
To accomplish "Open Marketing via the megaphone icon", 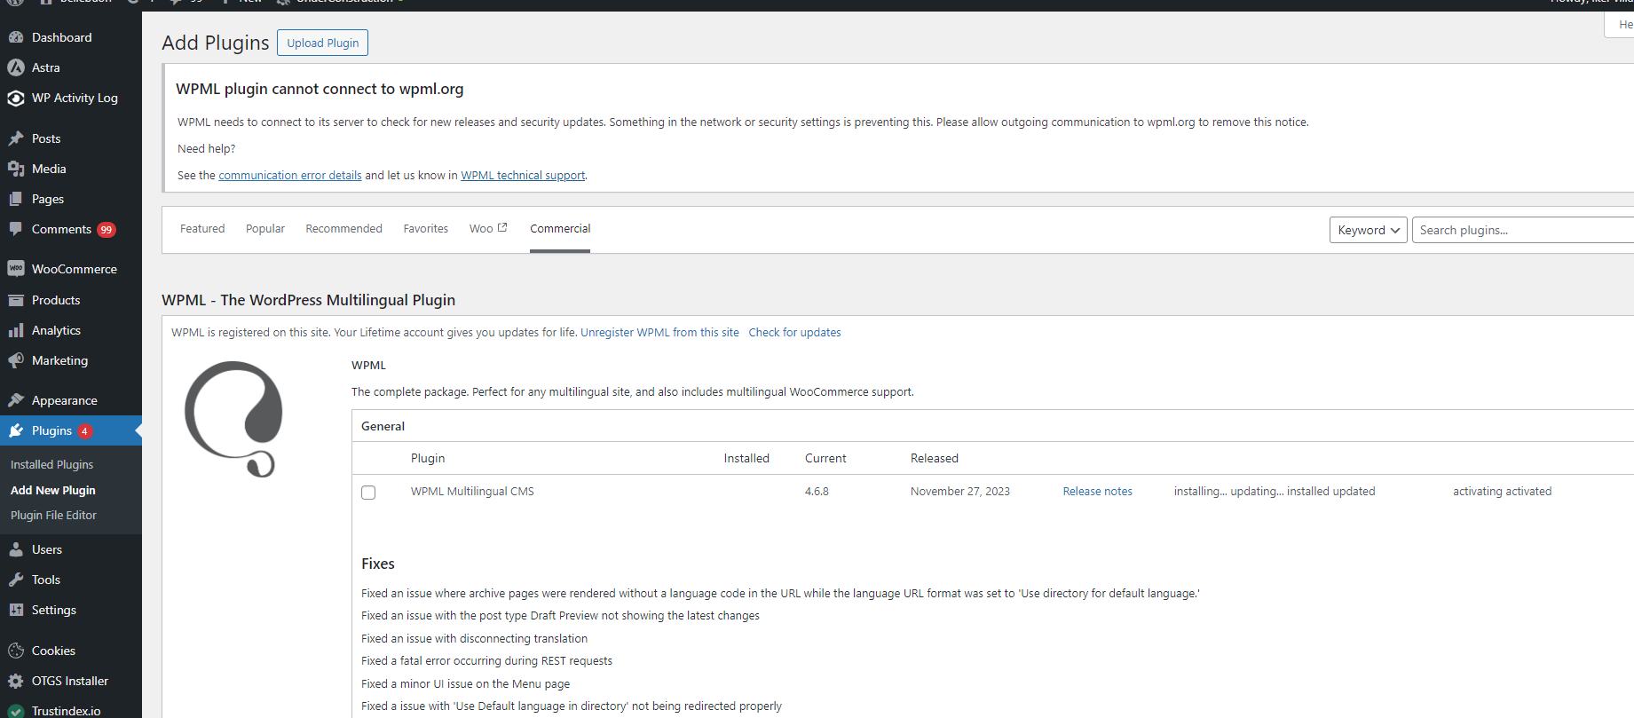I will click(16, 360).
